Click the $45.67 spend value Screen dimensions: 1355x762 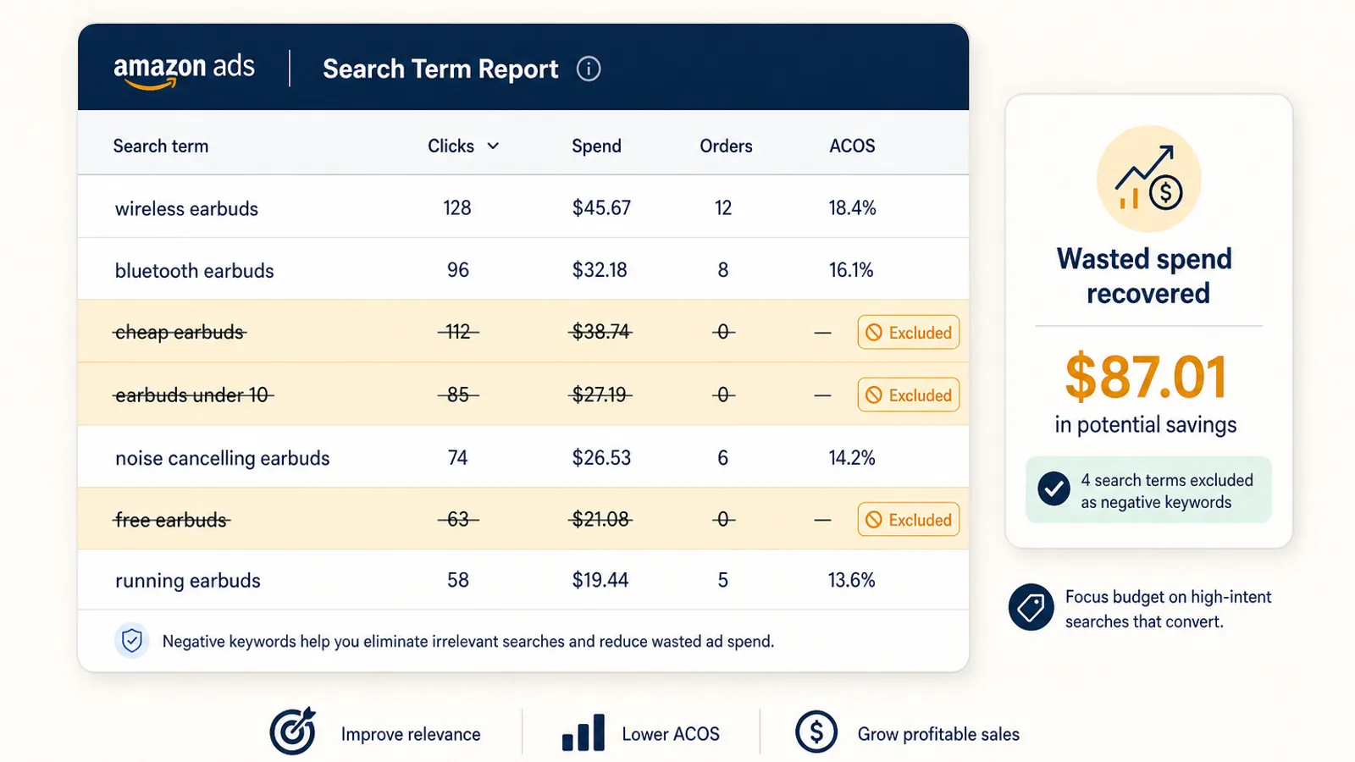click(x=601, y=208)
